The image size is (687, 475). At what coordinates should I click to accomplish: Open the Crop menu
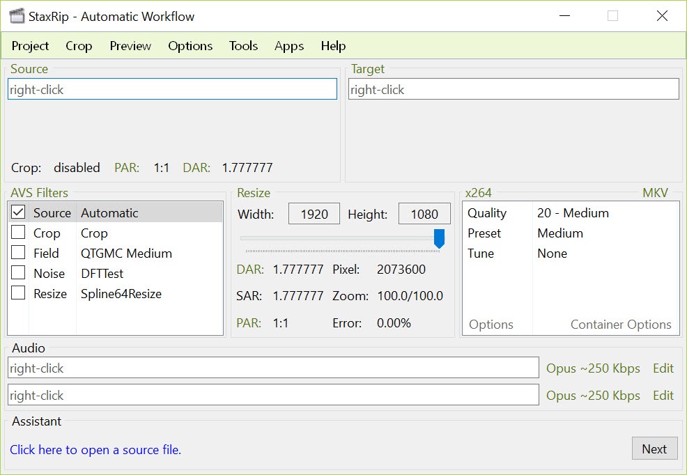(x=79, y=46)
